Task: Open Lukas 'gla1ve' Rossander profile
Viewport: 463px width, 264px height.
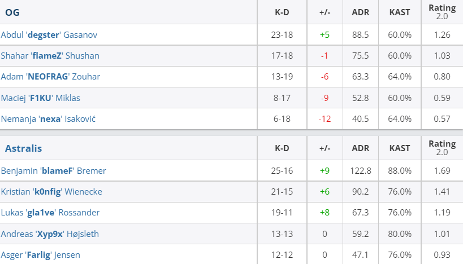Action: [x=50, y=213]
